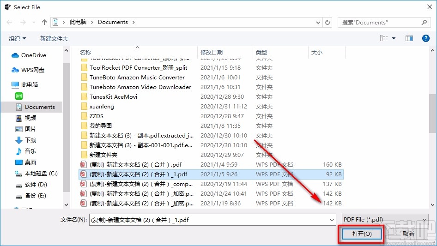Expand the filename dropdown list

[332, 220]
